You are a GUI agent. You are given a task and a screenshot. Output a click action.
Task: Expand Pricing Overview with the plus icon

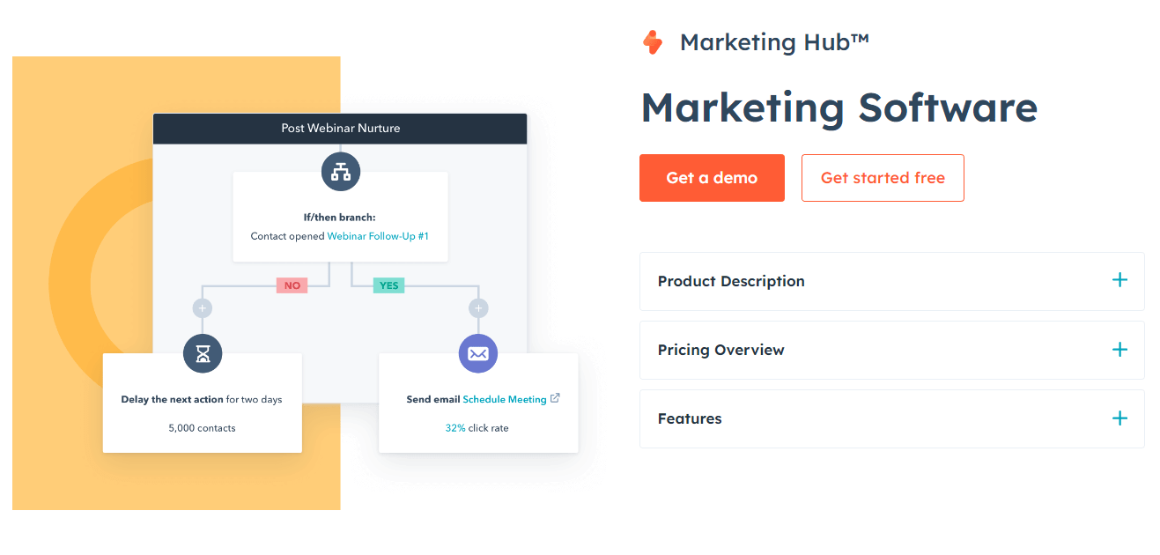[x=1119, y=350]
